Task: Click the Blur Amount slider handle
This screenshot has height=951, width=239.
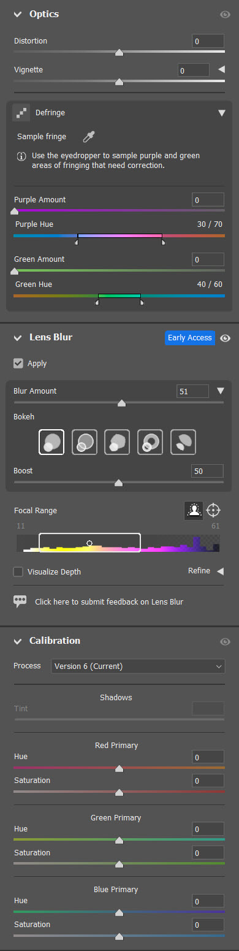Action: [x=121, y=403]
